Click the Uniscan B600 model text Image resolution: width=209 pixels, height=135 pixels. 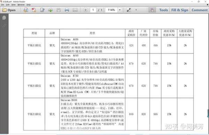coord(69,100)
